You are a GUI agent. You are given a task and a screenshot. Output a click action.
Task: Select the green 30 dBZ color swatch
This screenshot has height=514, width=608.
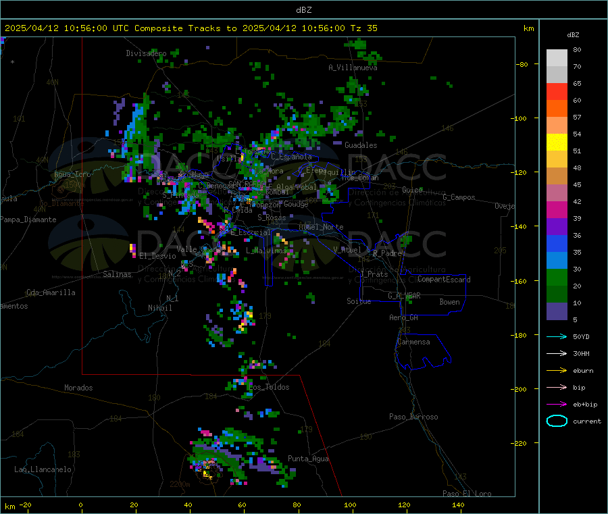(557, 277)
